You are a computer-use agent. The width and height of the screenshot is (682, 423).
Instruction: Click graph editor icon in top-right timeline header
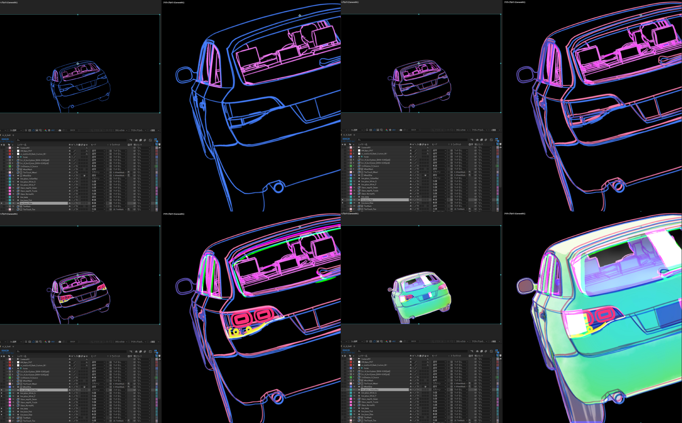click(491, 140)
